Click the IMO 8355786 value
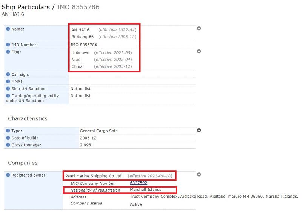 pos(84,45)
